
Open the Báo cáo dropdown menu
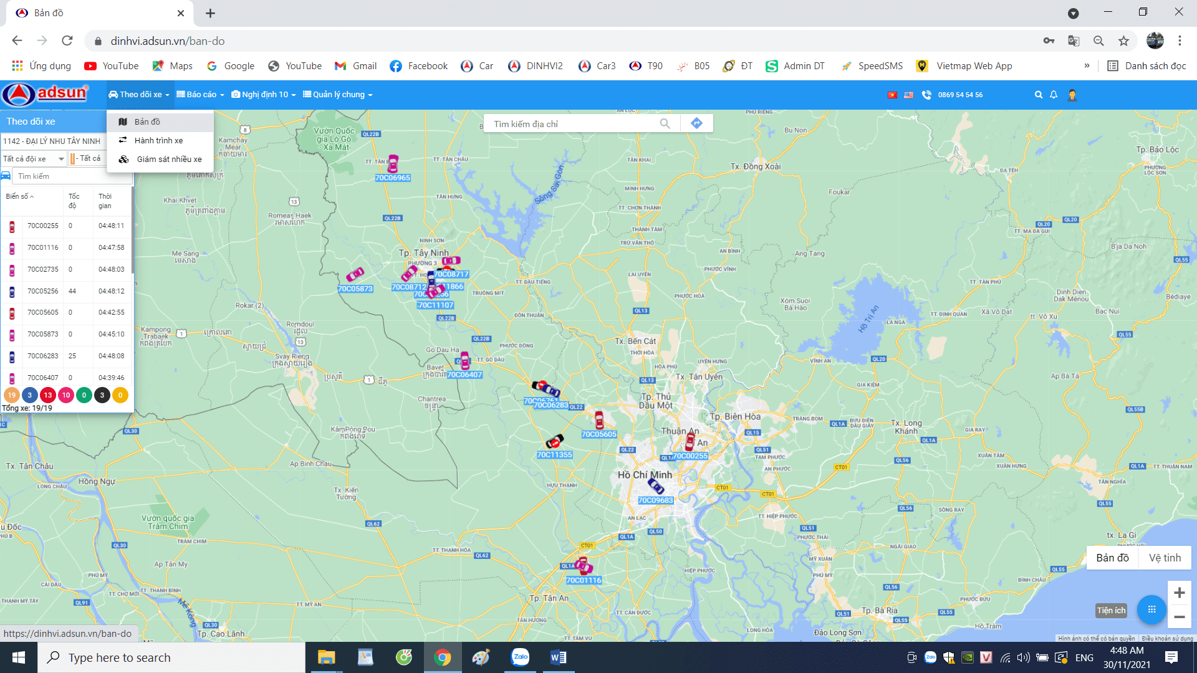(x=200, y=95)
